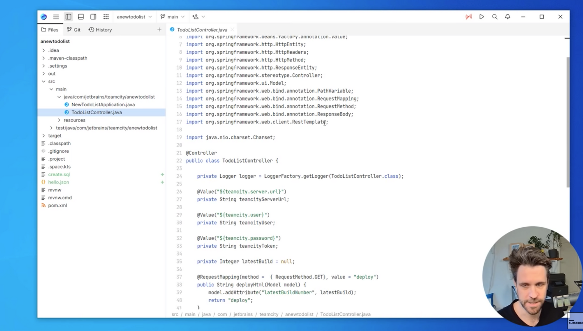583x331 pixels.
Task: Switch to the History tab
Action: pyautogui.click(x=100, y=30)
